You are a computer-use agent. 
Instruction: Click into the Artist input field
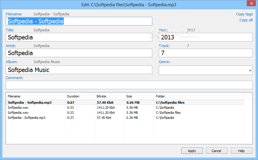[79, 53]
